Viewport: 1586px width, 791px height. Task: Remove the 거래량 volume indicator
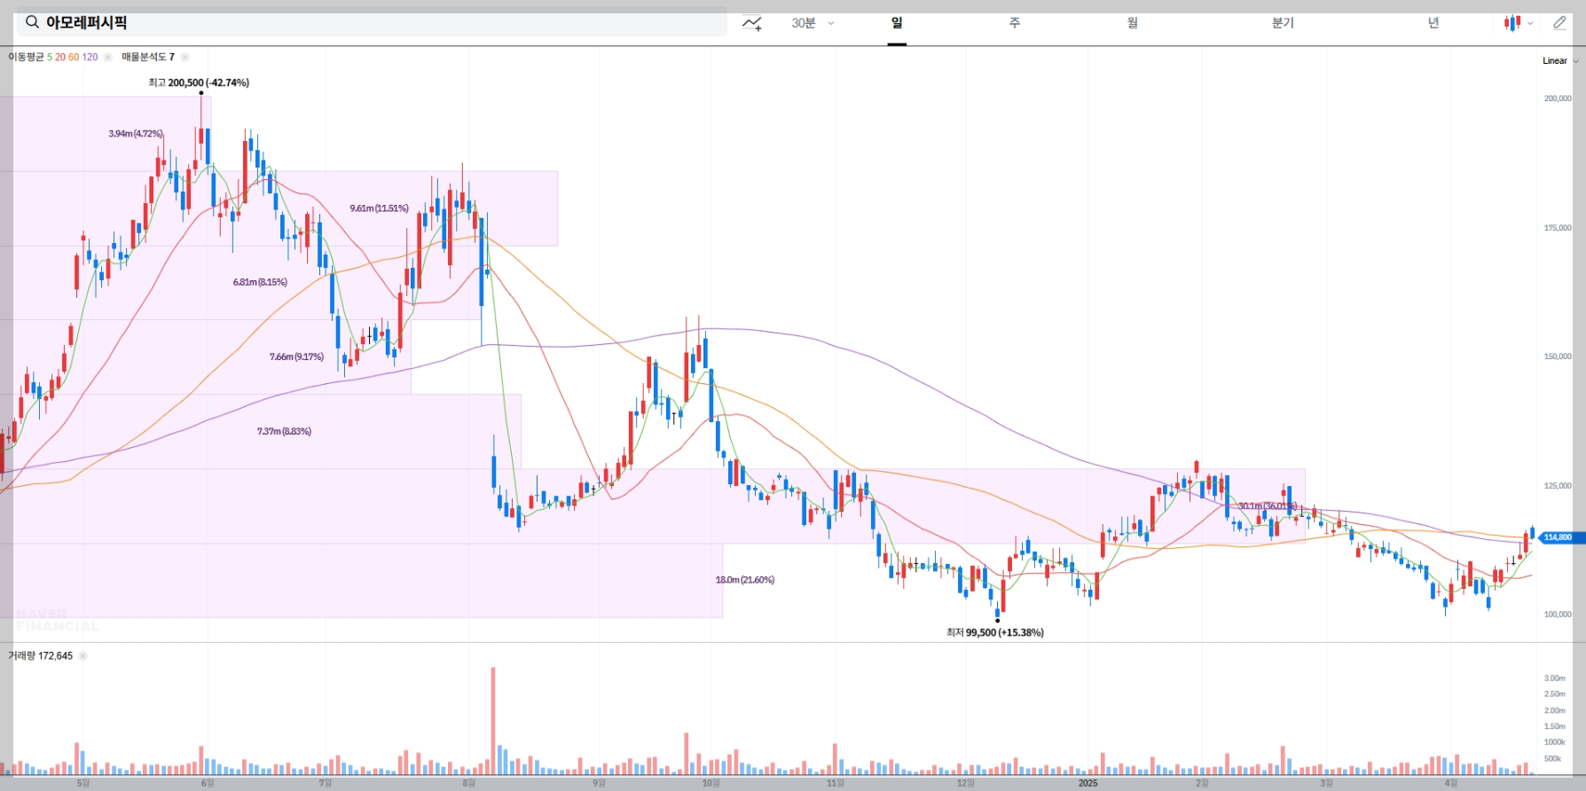coord(82,656)
